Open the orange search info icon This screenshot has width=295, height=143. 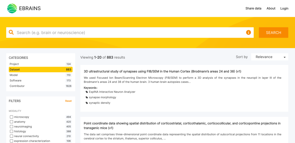(248, 32)
